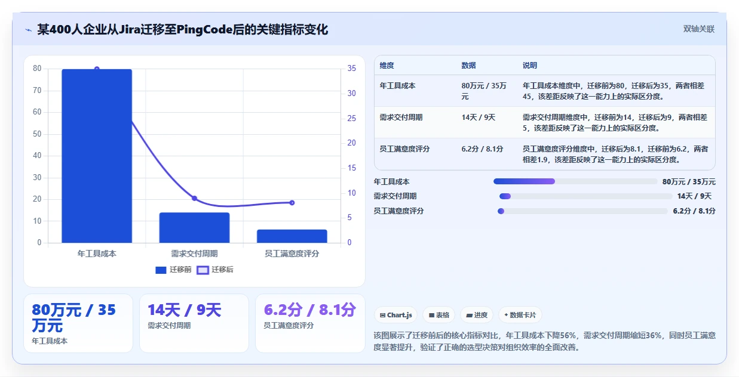Toggle the 迁移前 legend item

pyautogui.click(x=173, y=270)
